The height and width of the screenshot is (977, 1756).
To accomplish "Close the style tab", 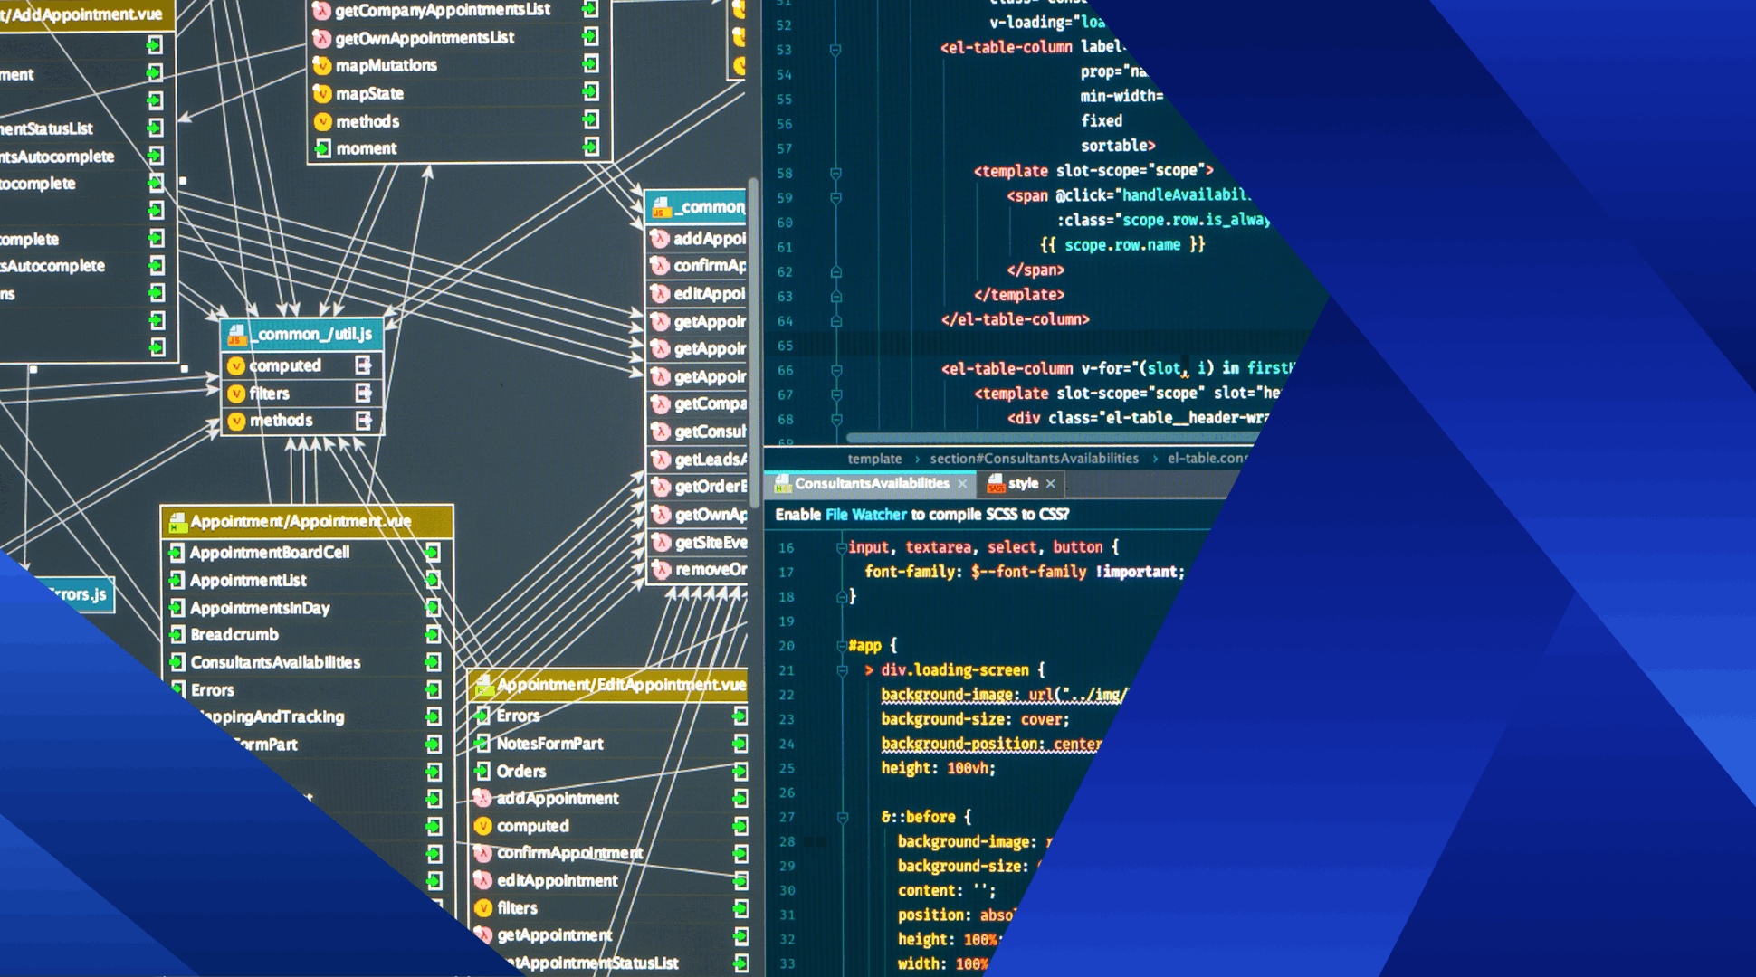I will 1050,485.
